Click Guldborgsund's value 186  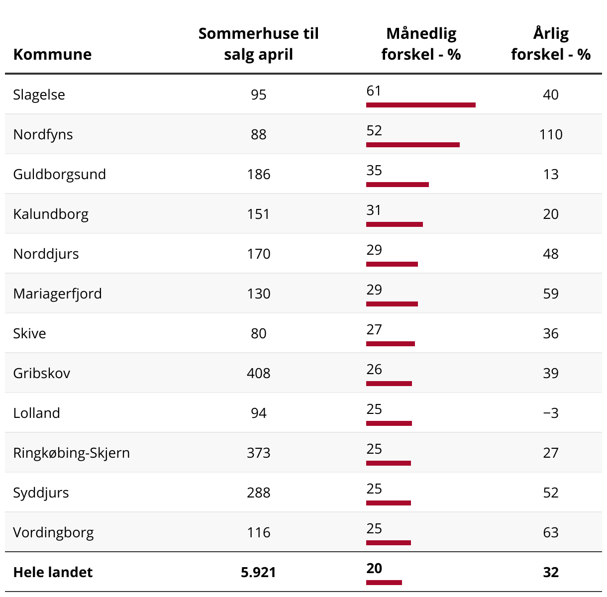258,174
